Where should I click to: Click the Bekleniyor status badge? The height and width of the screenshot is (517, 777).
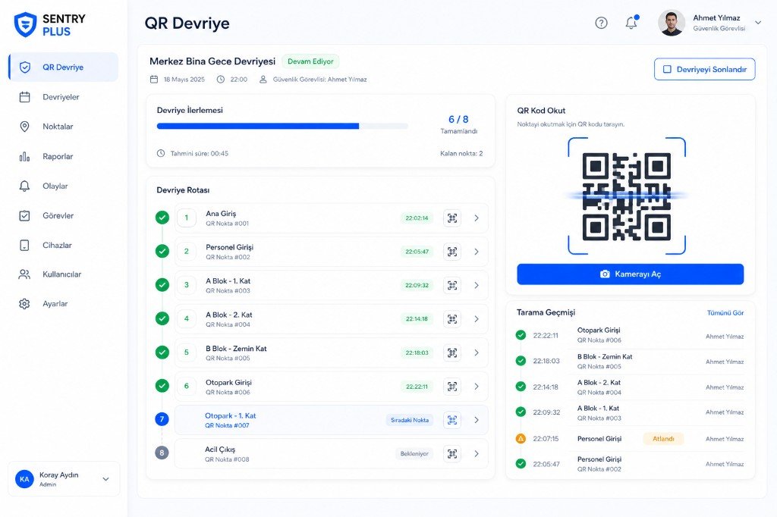click(x=414, y=453)
